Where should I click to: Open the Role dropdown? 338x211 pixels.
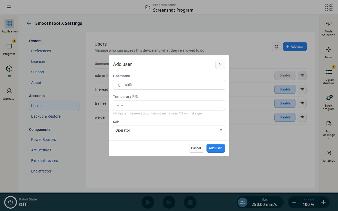point(169,130)
